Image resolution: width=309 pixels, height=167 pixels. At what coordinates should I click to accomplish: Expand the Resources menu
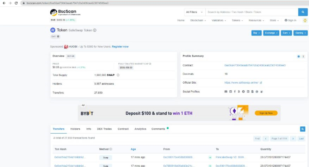coord(256,20)
